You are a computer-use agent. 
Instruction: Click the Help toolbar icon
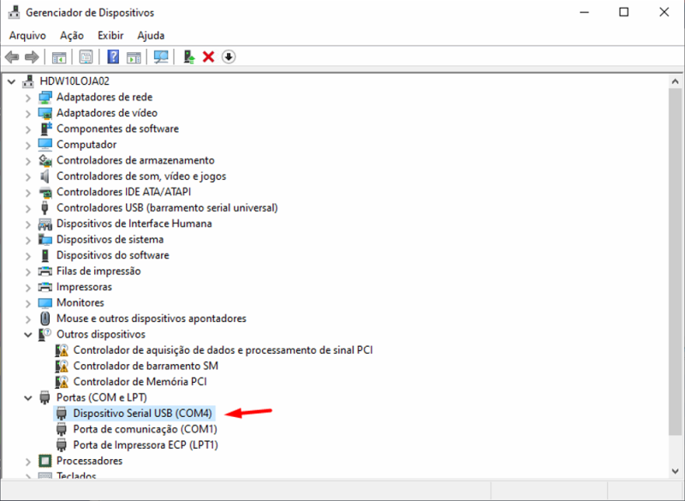click(x=113, y=57)
